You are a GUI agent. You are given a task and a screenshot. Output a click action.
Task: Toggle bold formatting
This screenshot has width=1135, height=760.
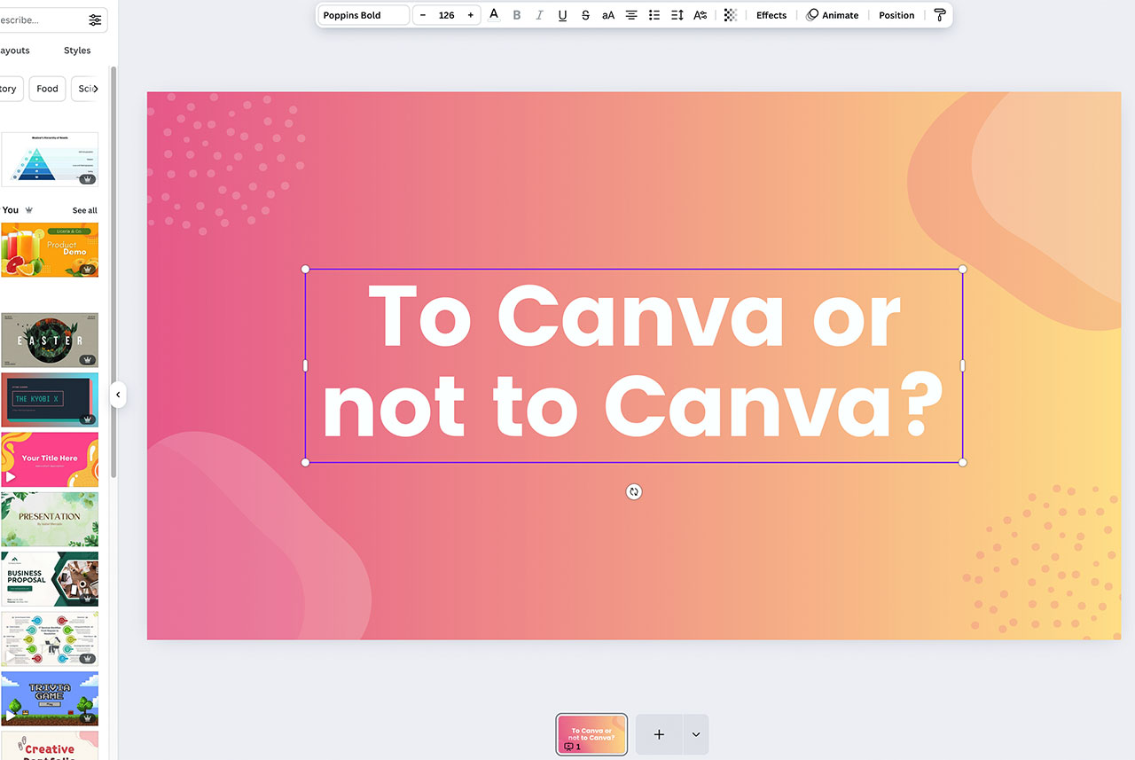click(517, 15)
